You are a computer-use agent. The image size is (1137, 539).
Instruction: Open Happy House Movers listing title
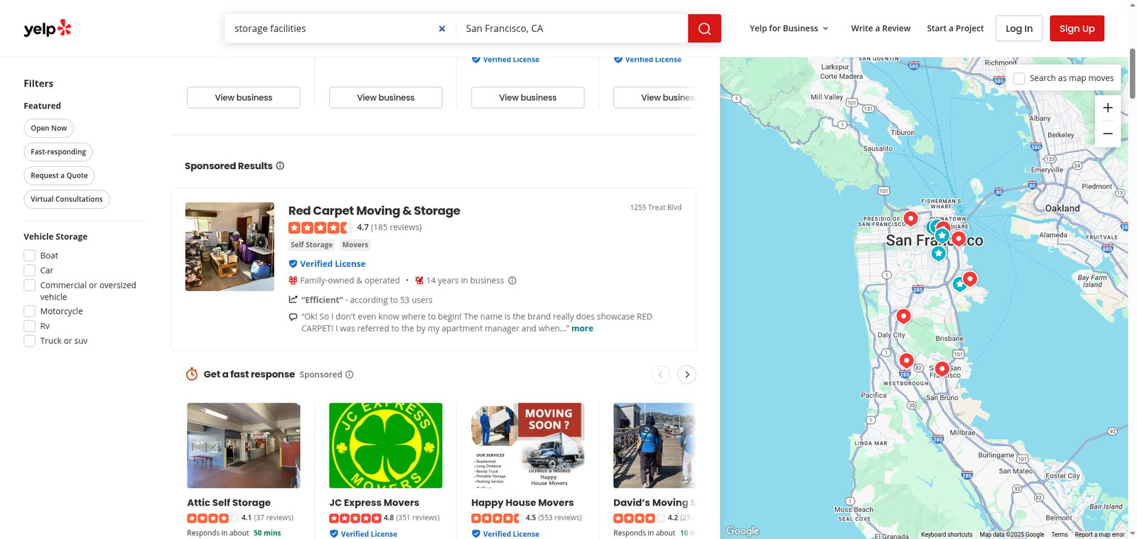tap(522, 502)
